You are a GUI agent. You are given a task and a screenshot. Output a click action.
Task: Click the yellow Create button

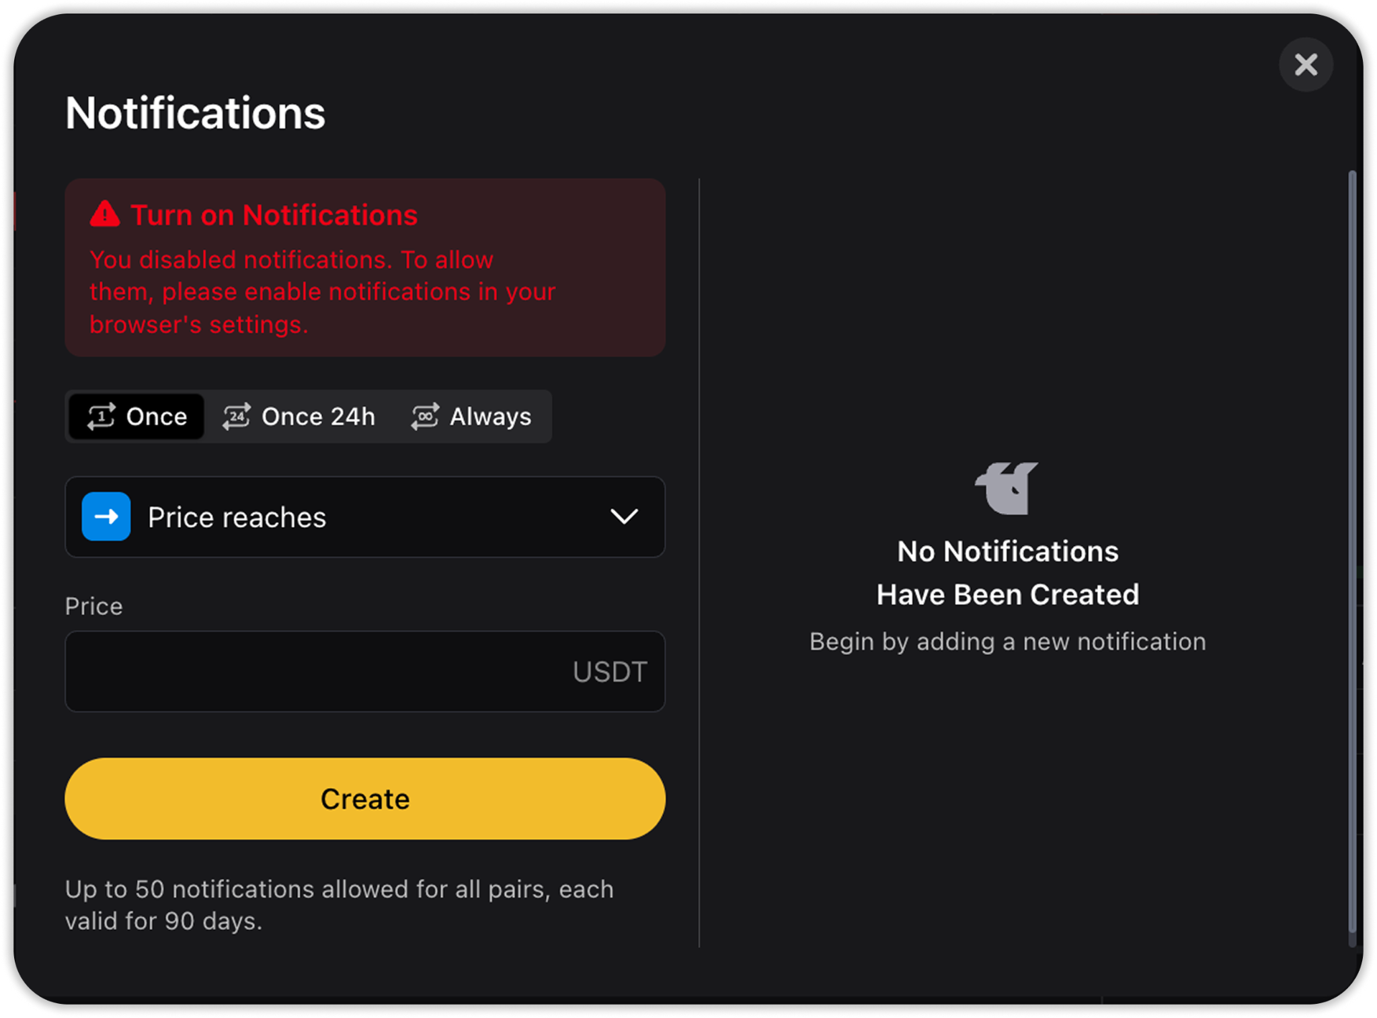tap(365, 798)
